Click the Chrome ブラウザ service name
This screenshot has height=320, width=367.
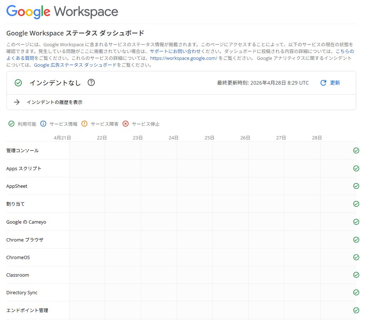(25, 240)
